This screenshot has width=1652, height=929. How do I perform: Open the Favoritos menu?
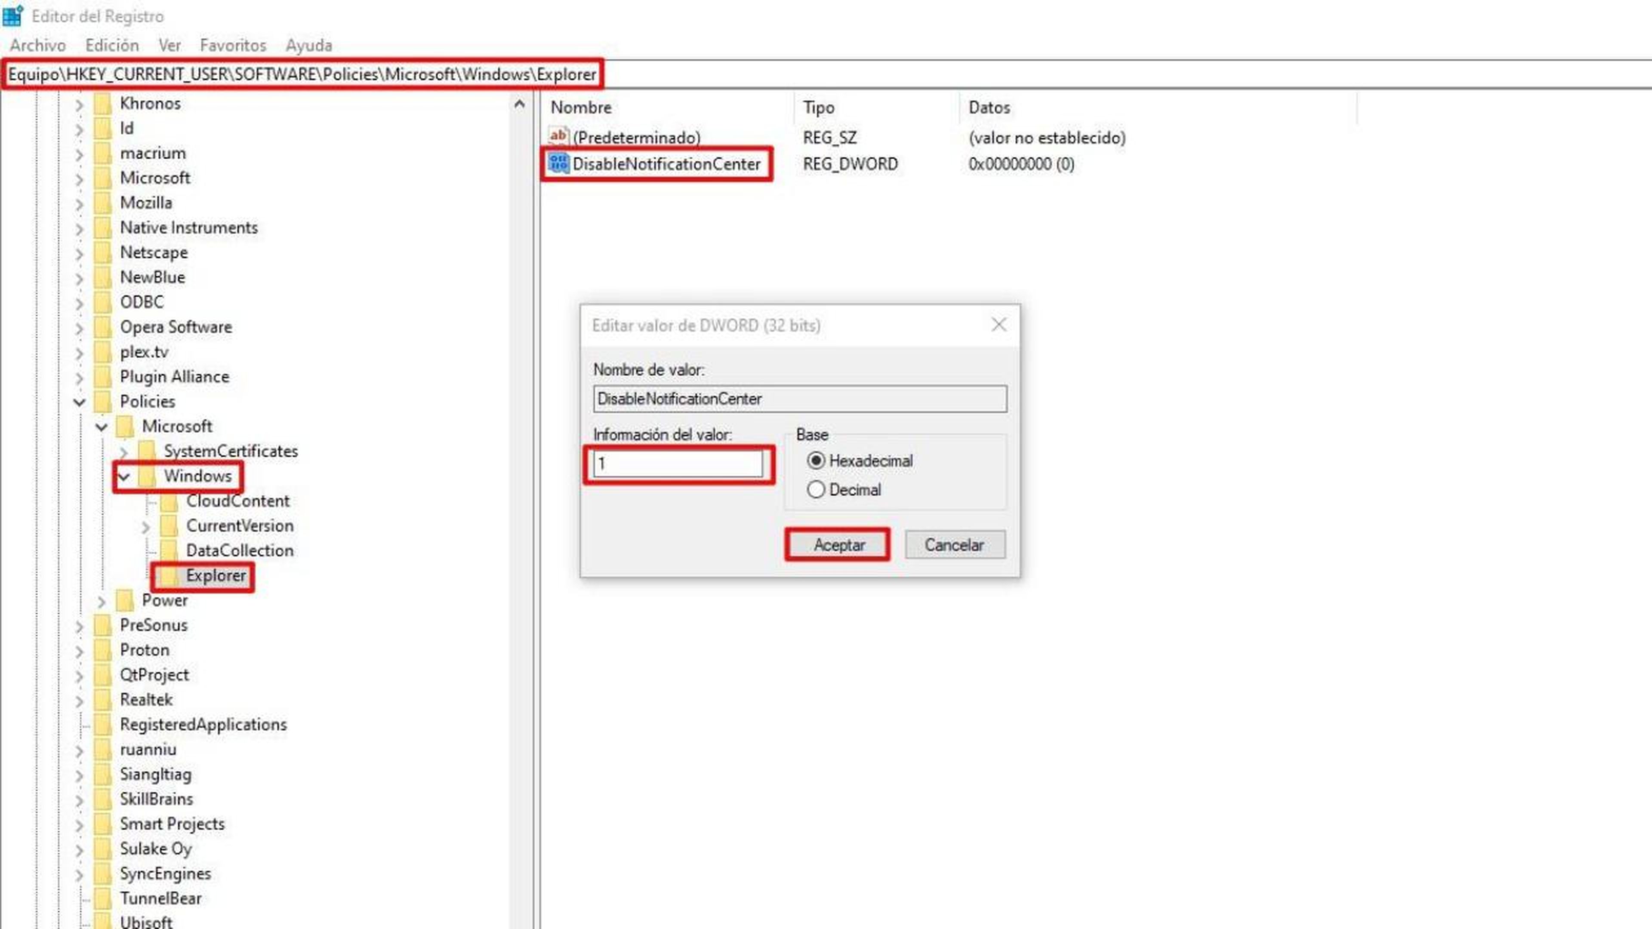pos(233,45)
